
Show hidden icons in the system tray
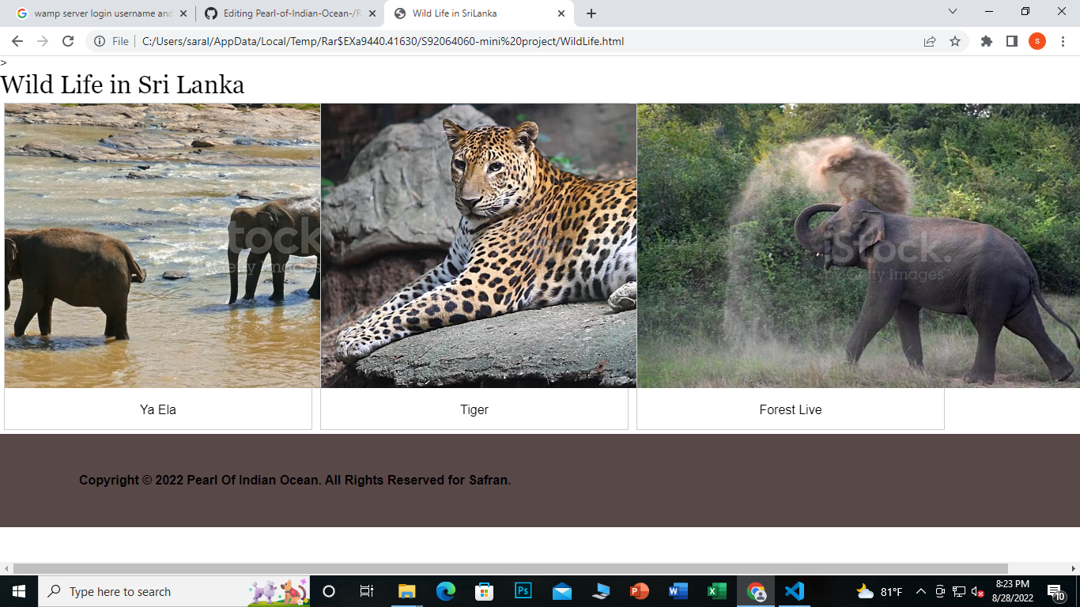click(920, 591)
